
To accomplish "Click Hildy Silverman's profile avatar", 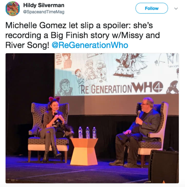I will click(13, 8).
